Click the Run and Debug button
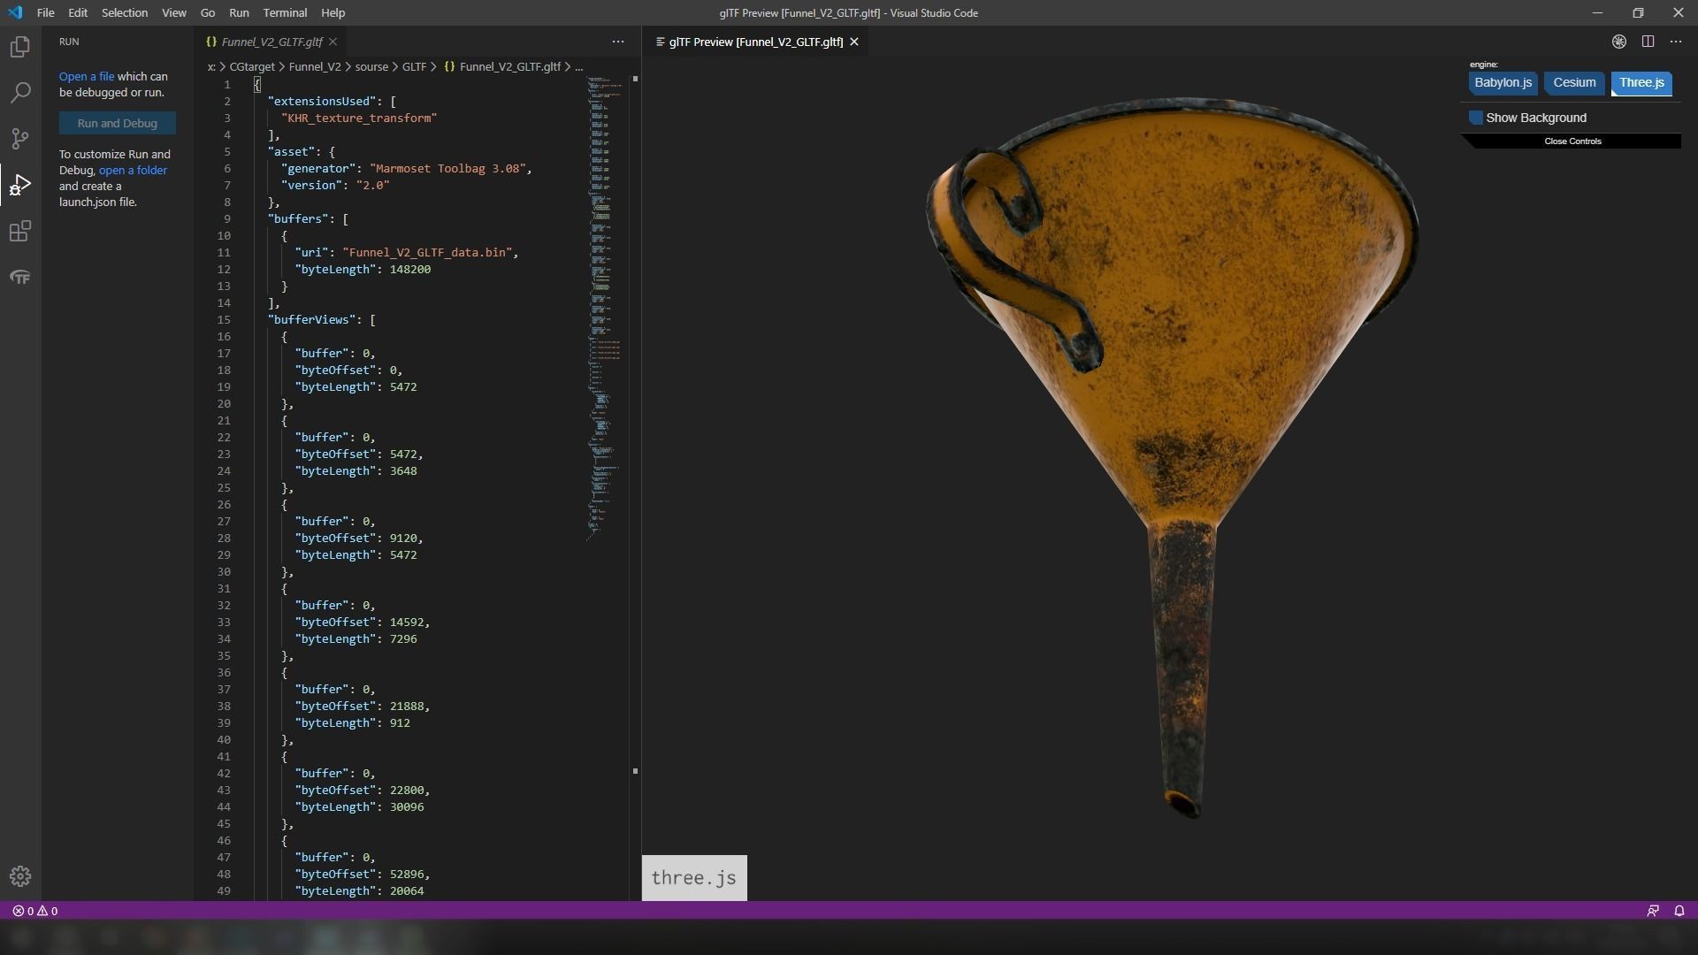 click(117, 124)
